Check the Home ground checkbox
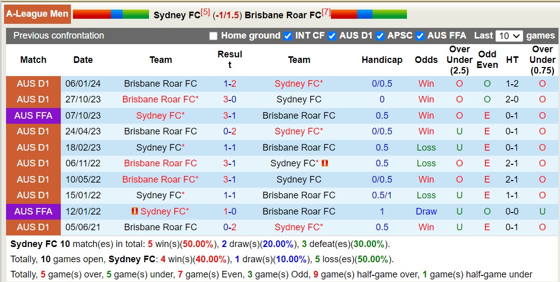The image size is (560, 282). coord(213,36)
